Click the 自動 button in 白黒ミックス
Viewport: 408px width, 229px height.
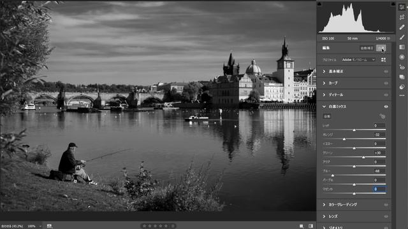(327, 116)
